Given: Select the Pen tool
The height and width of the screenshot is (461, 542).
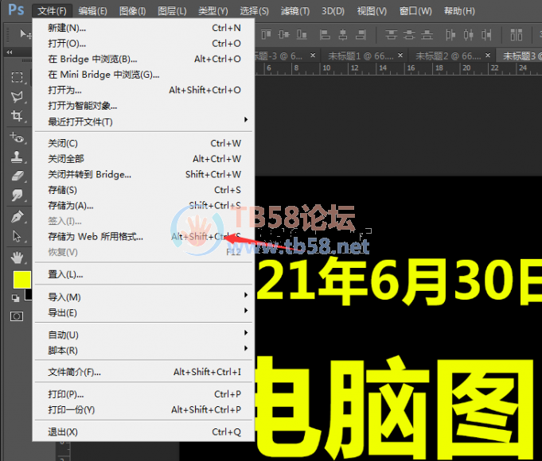Looking at the screenshot, I should point(17,216).
